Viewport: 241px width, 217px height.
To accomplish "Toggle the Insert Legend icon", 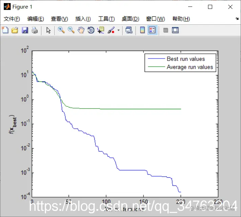I will pyautogui.click(x=152, y=30).
